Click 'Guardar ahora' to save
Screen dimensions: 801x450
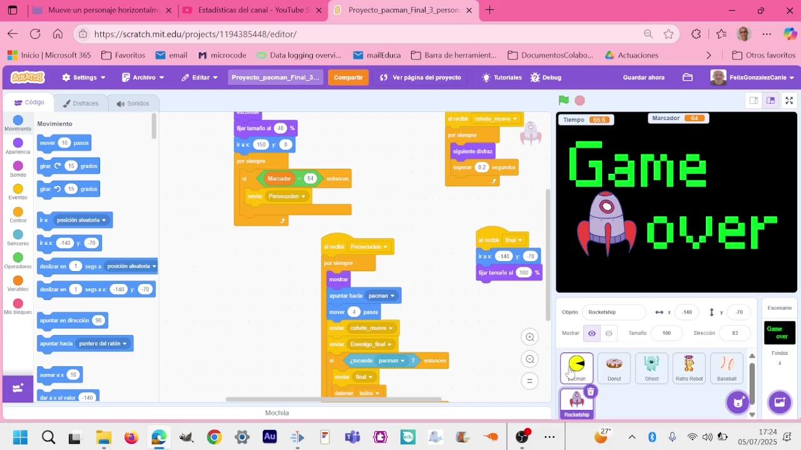[643, 77]
